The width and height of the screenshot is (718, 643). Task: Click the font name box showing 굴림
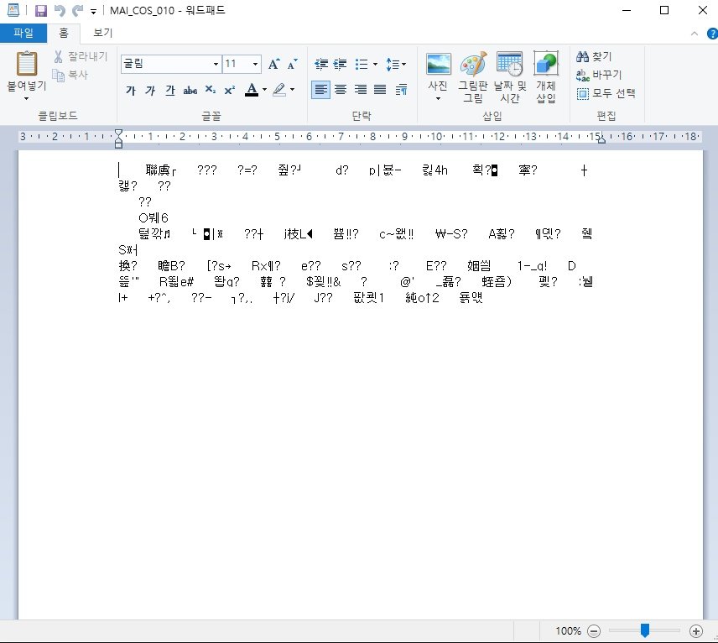click(x=166, y=64)
